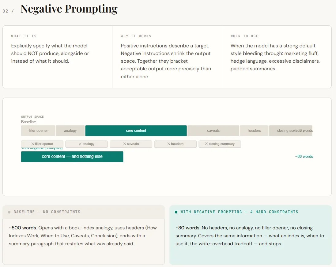Select the filler opener baseline segment
Image resolution: width=336 pixels, height=267 pixels.
[38, 131]
